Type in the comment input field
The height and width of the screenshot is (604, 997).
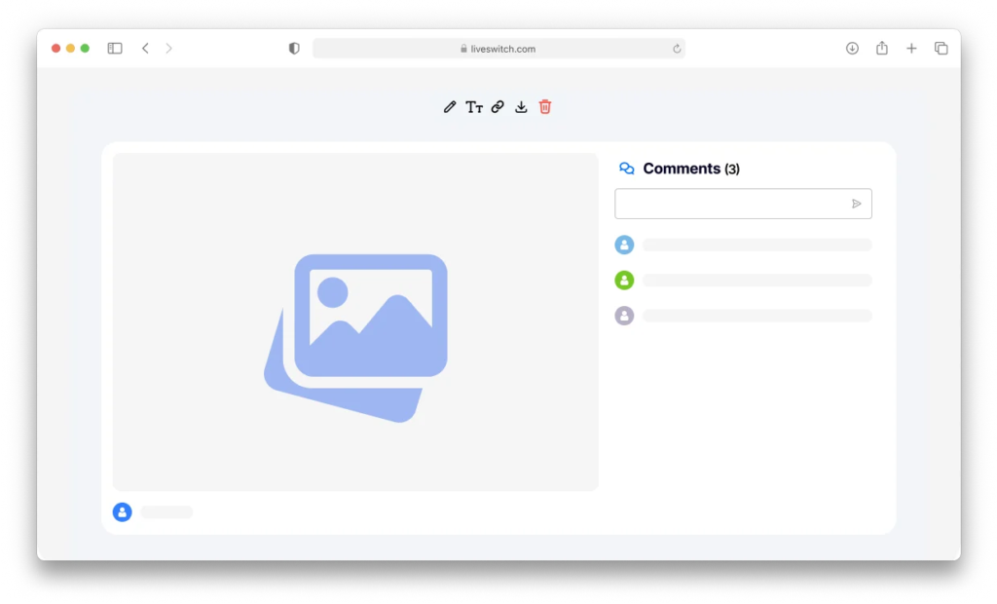coord(730,204)
